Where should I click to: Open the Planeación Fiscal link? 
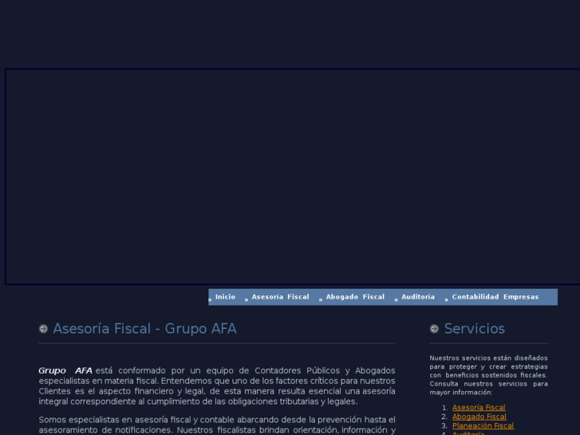pos(483,425)
